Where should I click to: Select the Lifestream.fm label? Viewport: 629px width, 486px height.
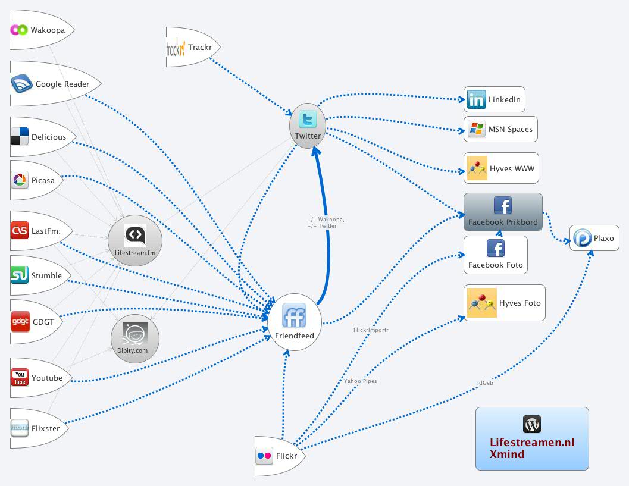click(x=134, y=253)
